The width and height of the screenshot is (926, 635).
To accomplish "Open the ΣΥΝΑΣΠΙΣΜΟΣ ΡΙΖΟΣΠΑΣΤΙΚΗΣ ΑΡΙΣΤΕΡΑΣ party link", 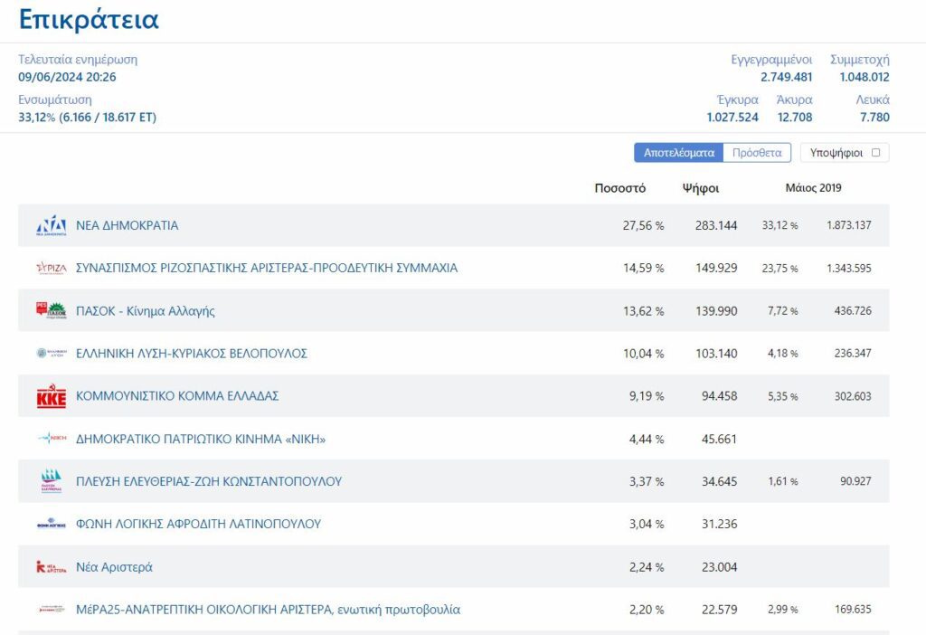I will tap(267, 268).
